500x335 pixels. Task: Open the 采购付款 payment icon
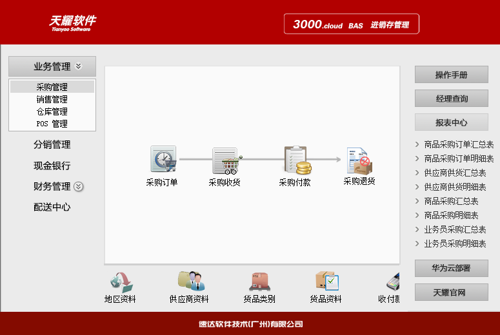pyautogui.click(x=296, y=160)
